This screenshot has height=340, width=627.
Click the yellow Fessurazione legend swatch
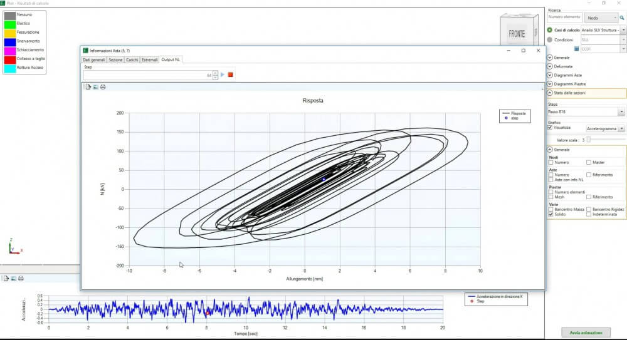point(10,33)
